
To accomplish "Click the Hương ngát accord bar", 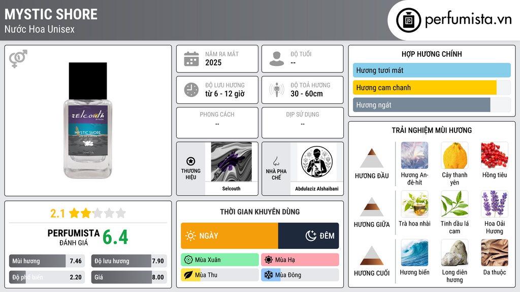I will pos(432,105).
